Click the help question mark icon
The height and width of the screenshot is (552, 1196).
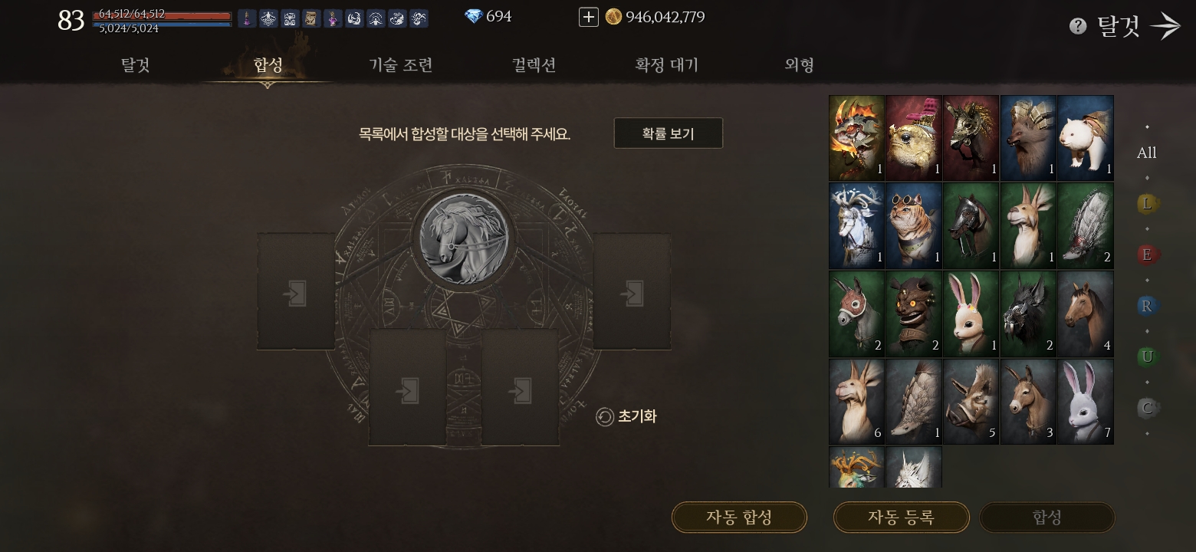pyautogui.click(x=1078, y=27)
